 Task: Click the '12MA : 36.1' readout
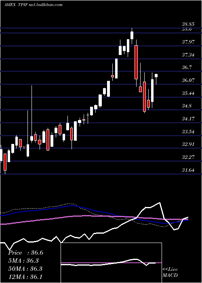[25, 277]
